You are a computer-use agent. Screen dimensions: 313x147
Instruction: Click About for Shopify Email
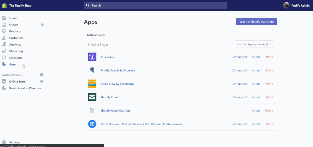[x=256, y=97]
